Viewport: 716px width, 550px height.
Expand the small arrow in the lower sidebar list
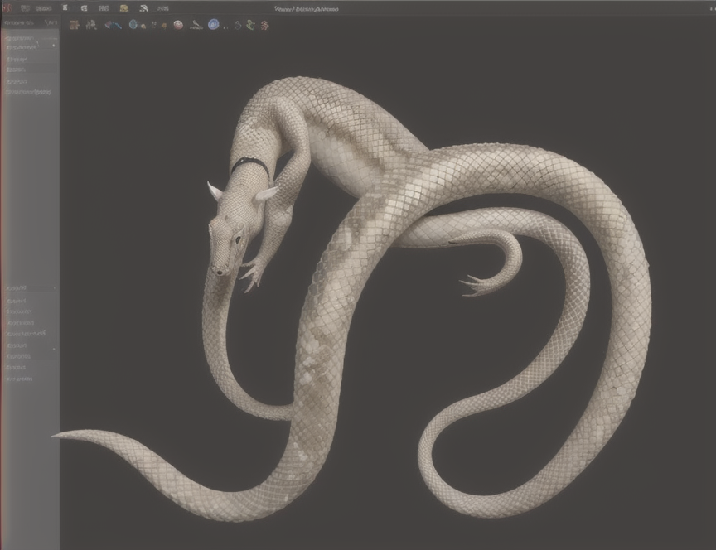(x=54, y=349)
